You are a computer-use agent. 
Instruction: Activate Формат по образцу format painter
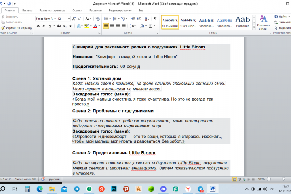pyautogui.click(x=17, y=28)
